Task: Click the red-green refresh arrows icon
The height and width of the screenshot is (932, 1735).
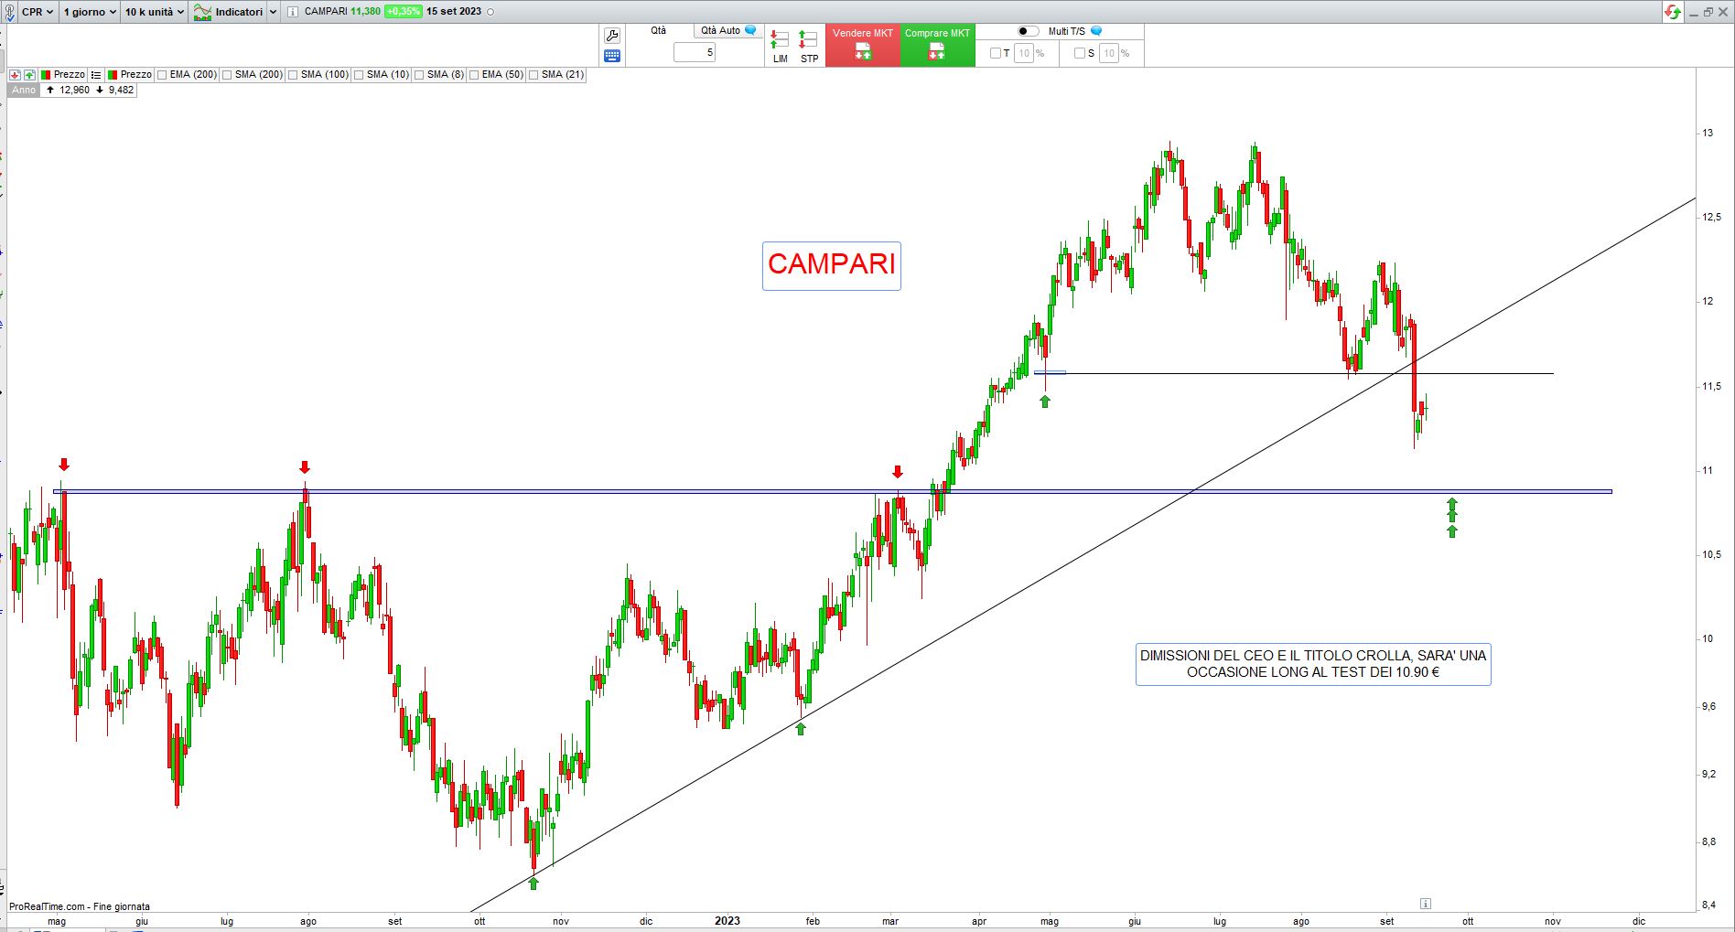Action: 1673,12
